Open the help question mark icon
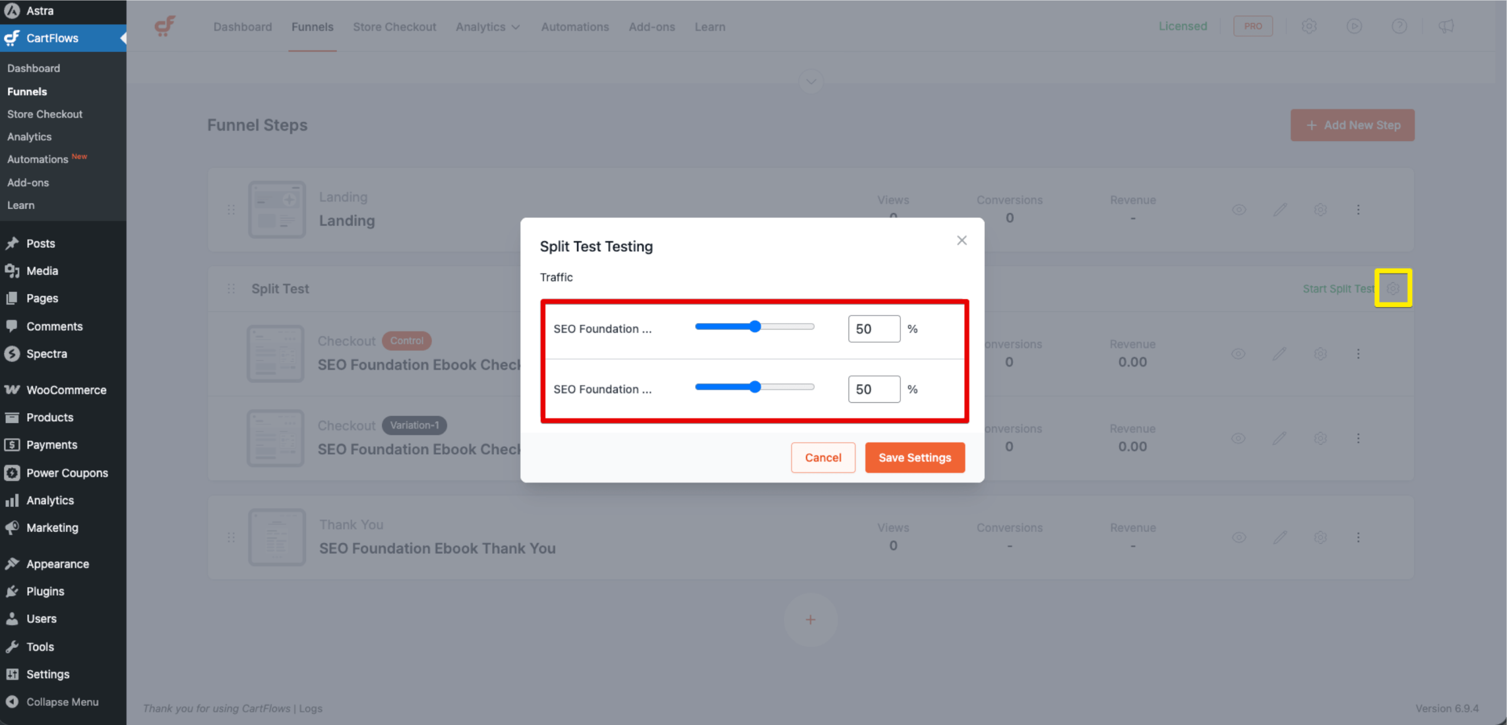This screenshot has width=1507, height=725. [1399, 26]
